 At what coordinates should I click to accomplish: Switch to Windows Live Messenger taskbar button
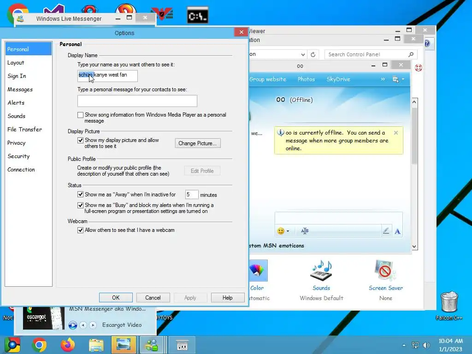[x=152, y=345]
